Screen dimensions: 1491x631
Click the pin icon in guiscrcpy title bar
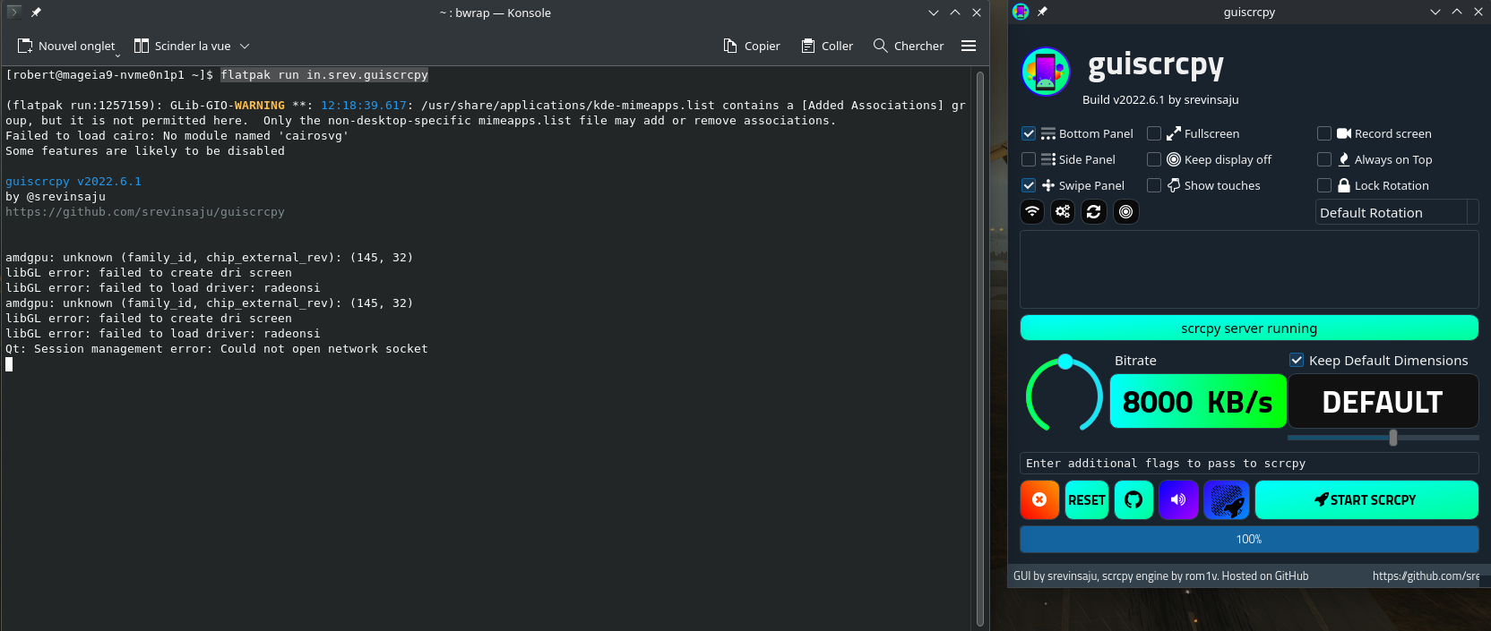[x=1042, y=12]
